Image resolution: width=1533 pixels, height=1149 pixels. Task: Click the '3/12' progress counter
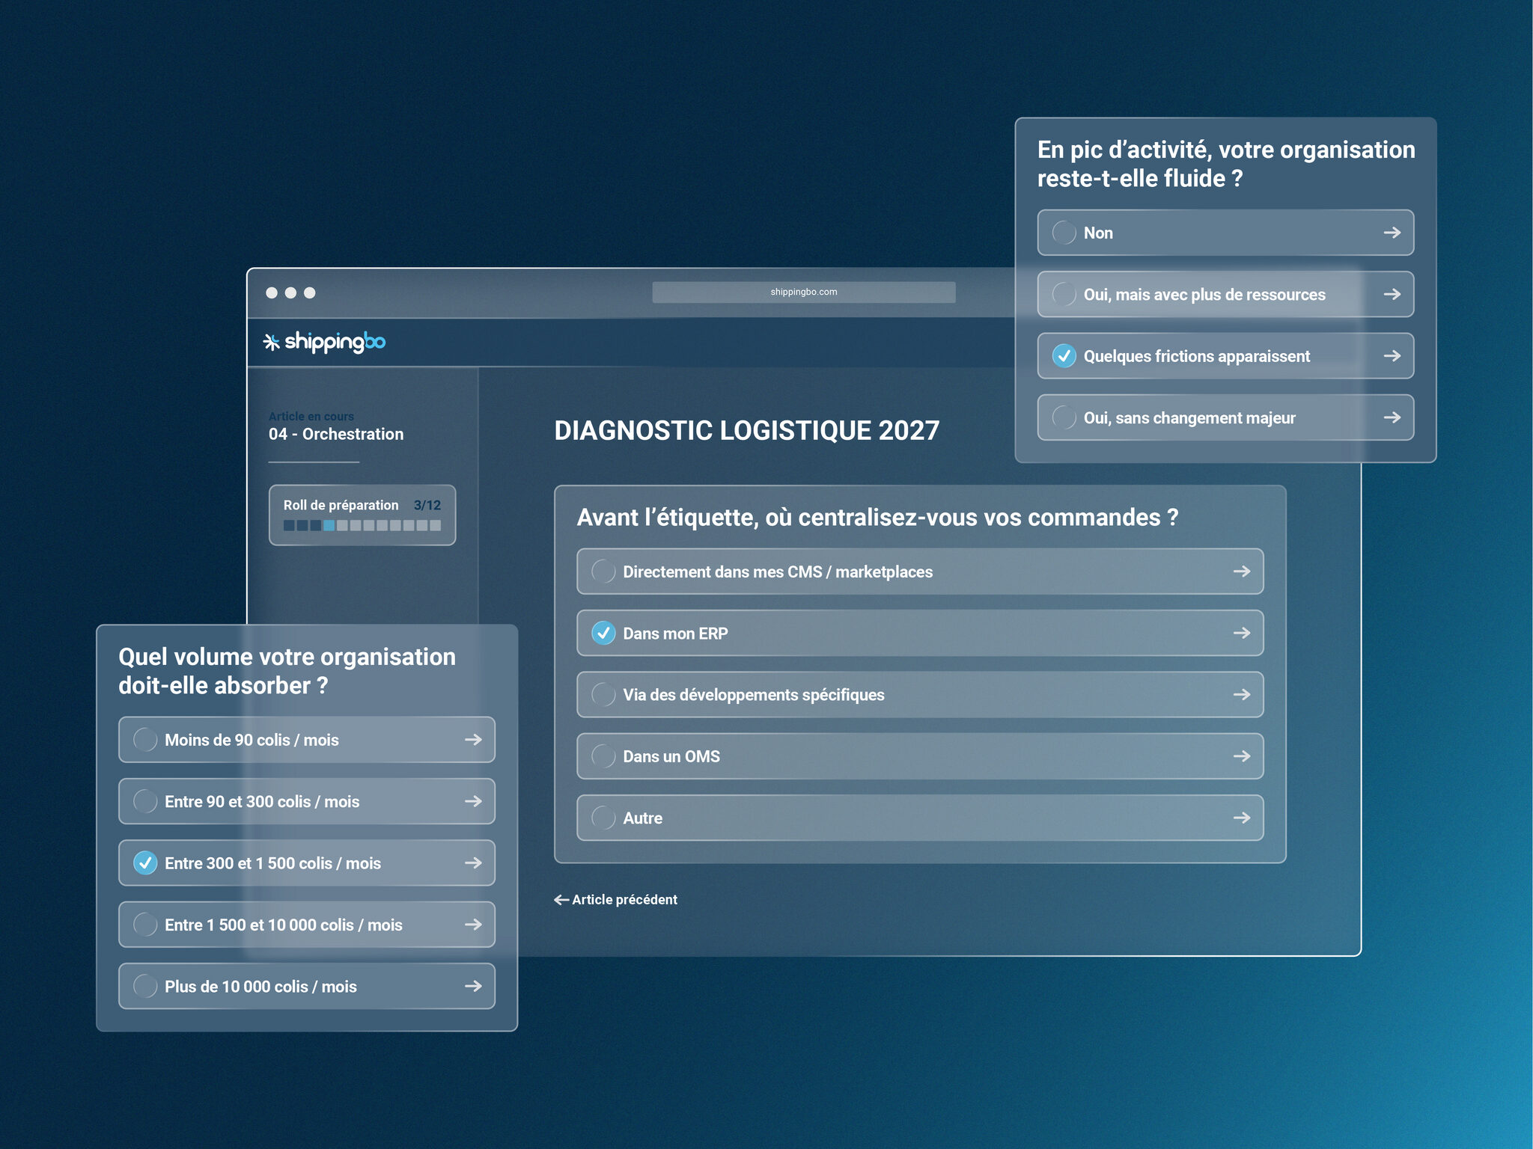pyautogui.click(x=427, y=506)
